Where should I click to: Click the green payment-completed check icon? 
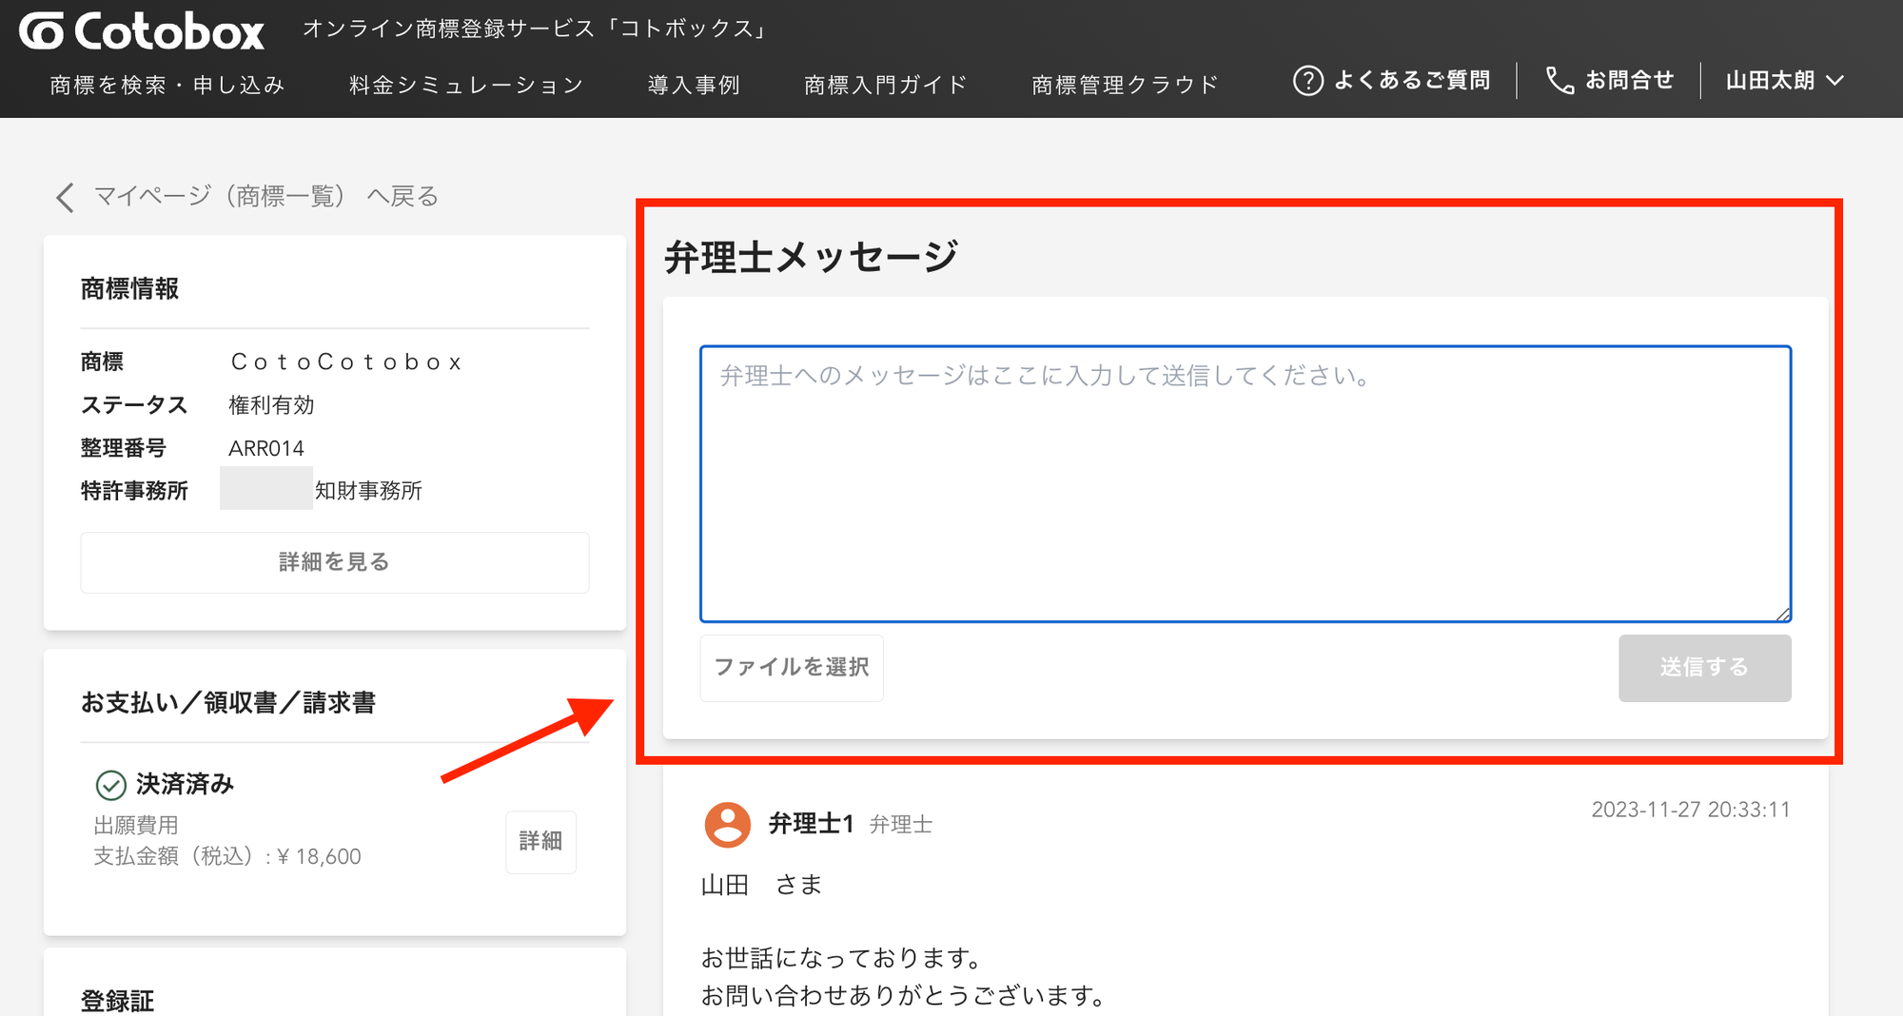coord(111,785)
